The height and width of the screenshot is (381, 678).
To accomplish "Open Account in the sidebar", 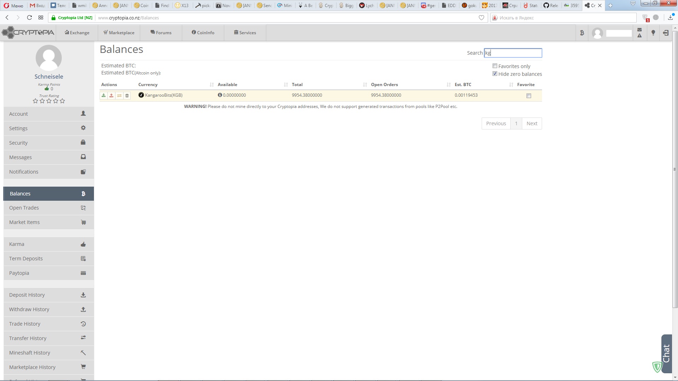I will pyautogui.click(x=49, y=114).
